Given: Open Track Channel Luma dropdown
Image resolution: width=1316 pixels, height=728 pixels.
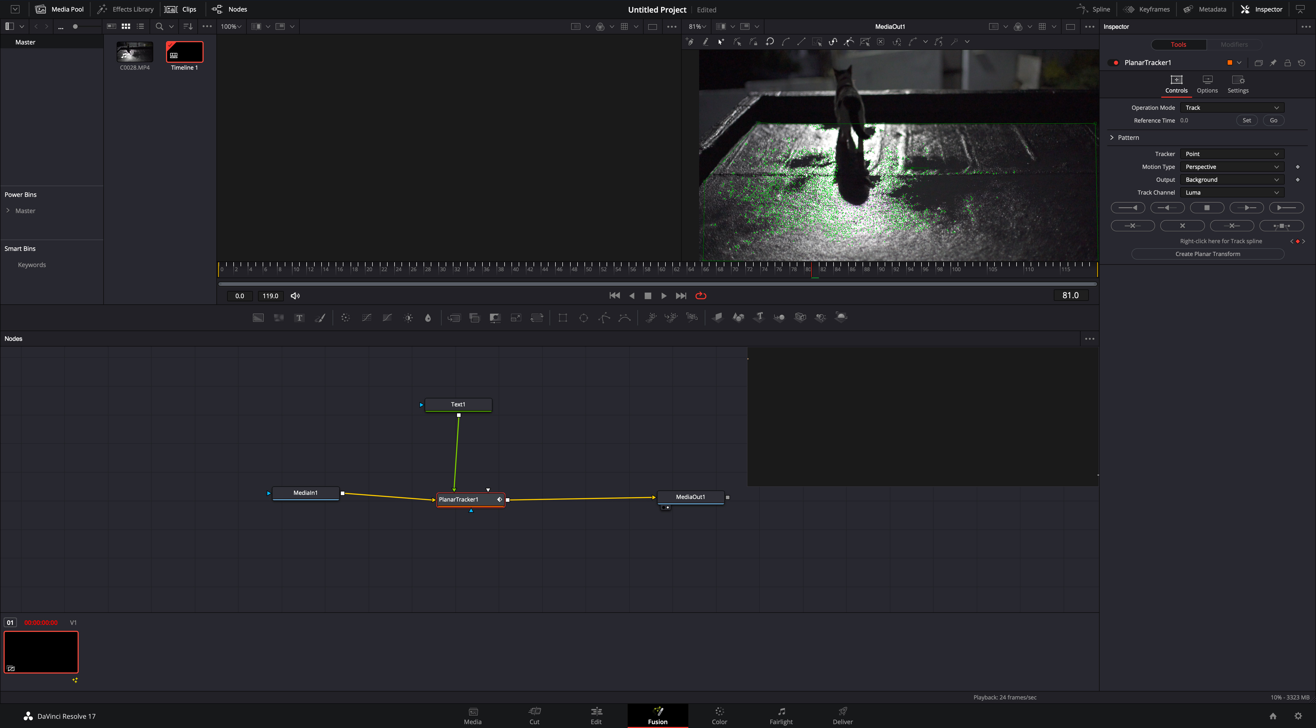Looking at the screenshot, I should click(1232, 193).
